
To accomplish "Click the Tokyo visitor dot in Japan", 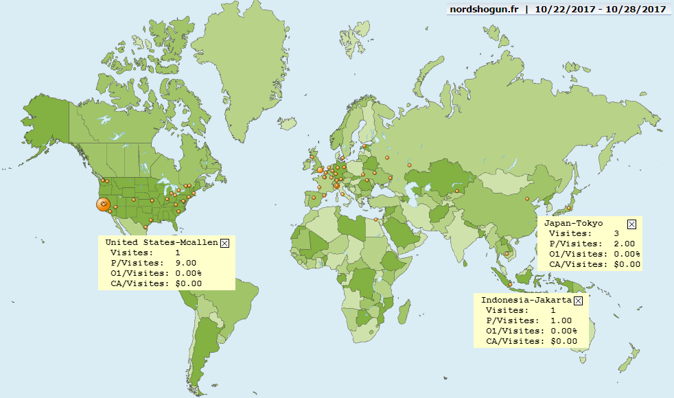I will pyautogui.click(x=569, y=208).
